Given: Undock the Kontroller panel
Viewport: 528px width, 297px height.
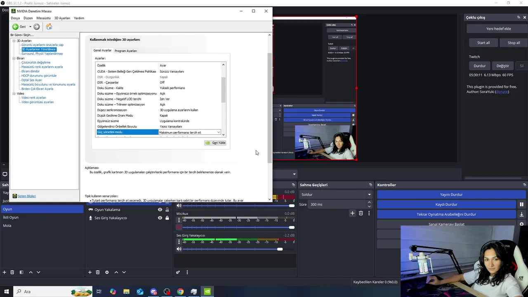Looking at the screenshot, I should (524, 185).
